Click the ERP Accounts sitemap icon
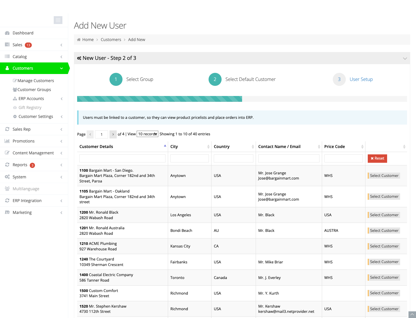The height and width of the screenshot is (318, 416). [x=15, y=99]
